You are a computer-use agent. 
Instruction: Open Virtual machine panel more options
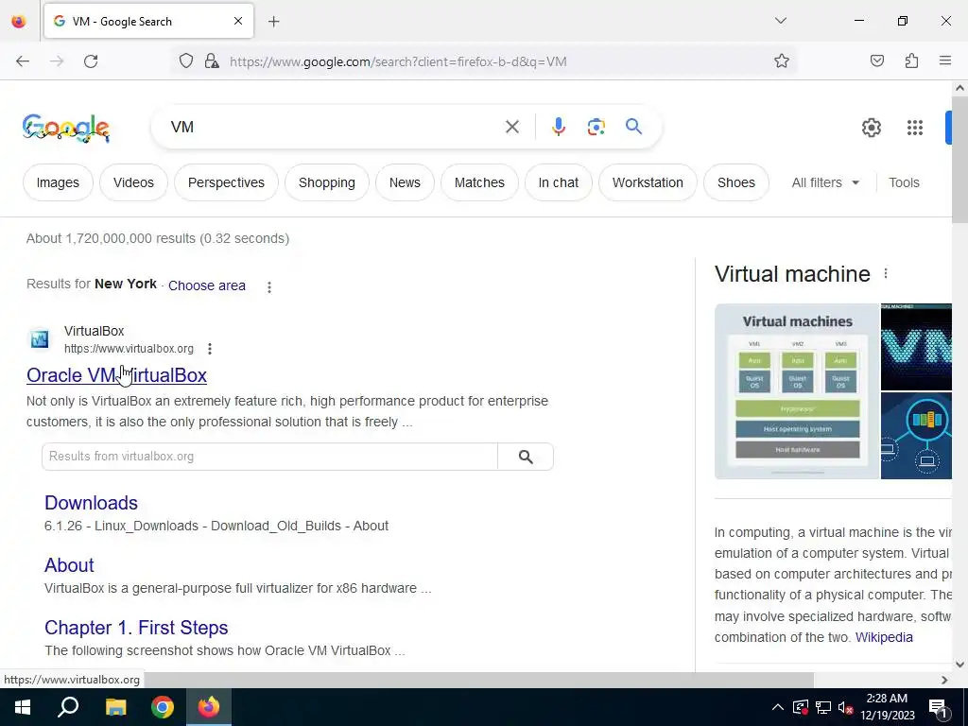pos(886,273)
